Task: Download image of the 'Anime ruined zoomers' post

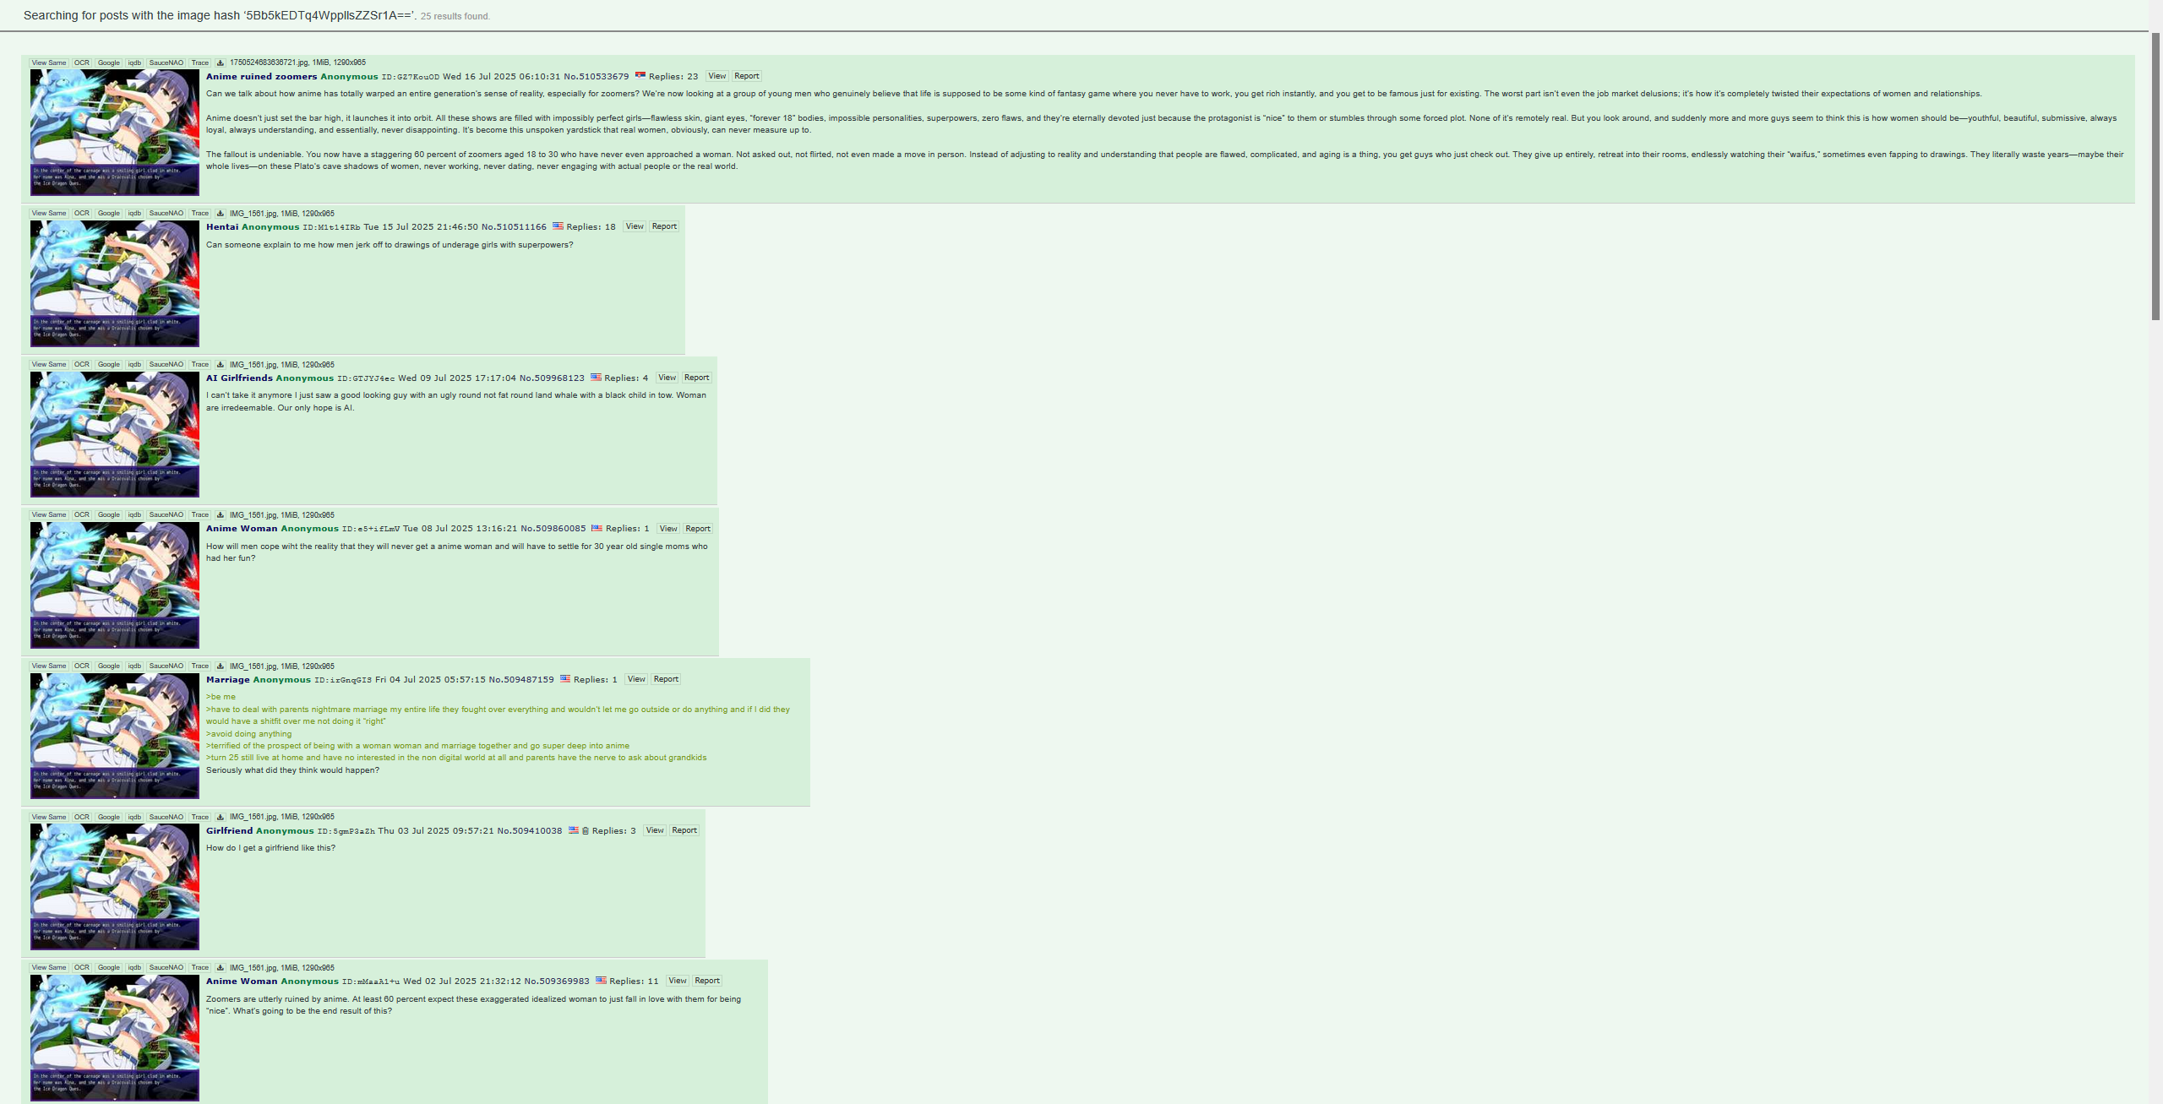Action: pyautogui.click(x=221, y=63)
